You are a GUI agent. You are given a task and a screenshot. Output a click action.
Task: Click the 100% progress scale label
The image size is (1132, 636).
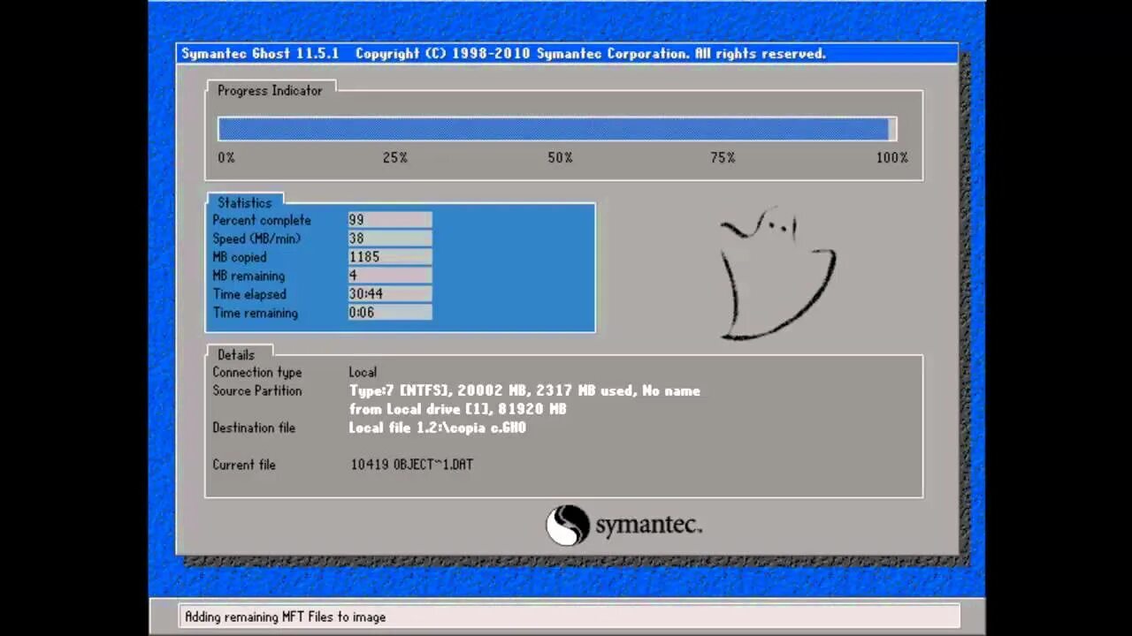[892, 157]
